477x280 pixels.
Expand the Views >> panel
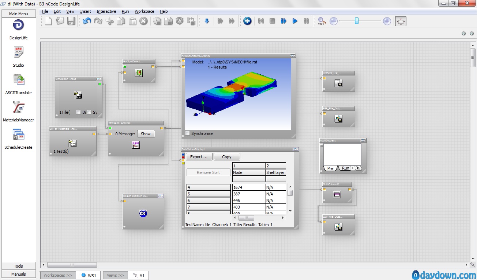(116, 275)
